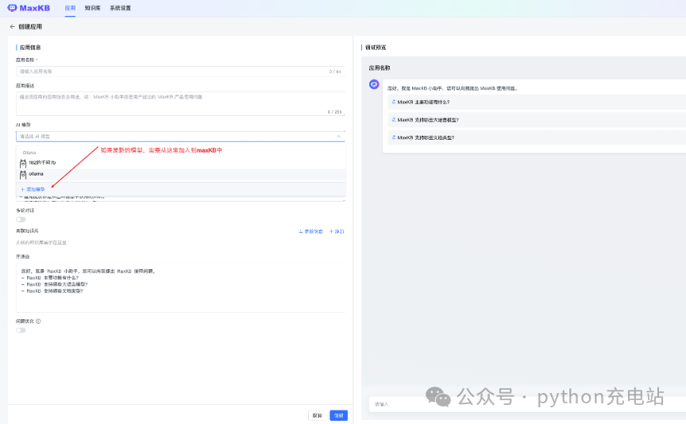Click the 添加模型 link
The image size is (686, 424).
click(x=33, y=190)
